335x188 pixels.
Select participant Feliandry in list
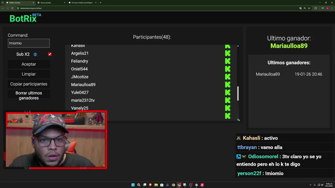point(80,61)
